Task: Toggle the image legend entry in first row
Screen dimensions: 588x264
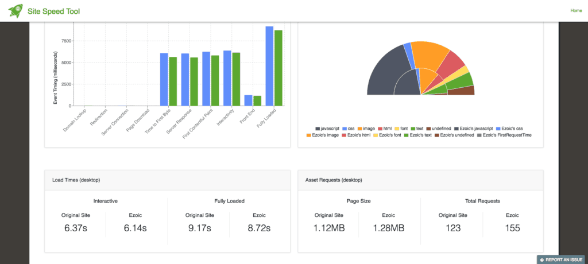Action: tap(366, 129)
